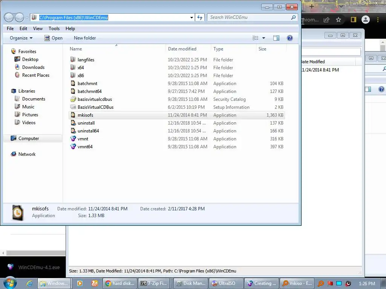Click the New folder button
This screenshot has width=386, height=289.
coord(85,38)
